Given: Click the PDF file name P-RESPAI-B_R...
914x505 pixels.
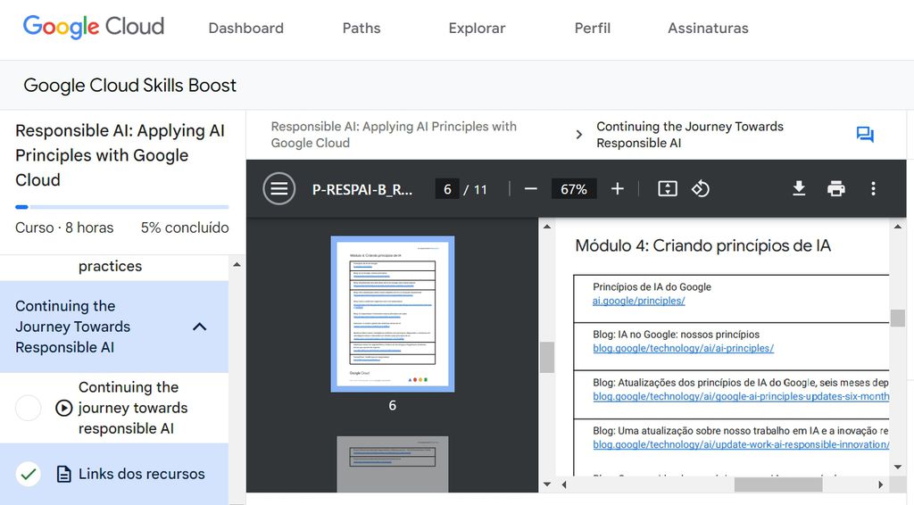Looking at the screenshot, I should point(362,189).
